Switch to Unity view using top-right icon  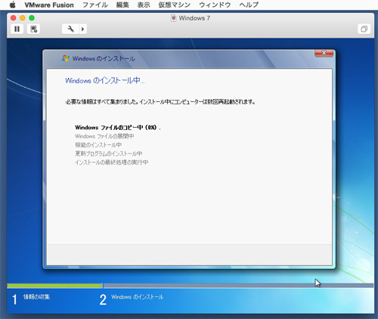(364, 29)
